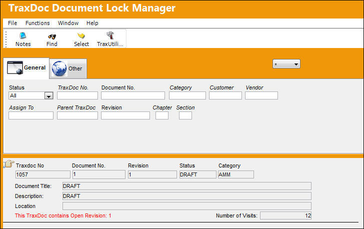Click the Document No. search field

point(133,95)
